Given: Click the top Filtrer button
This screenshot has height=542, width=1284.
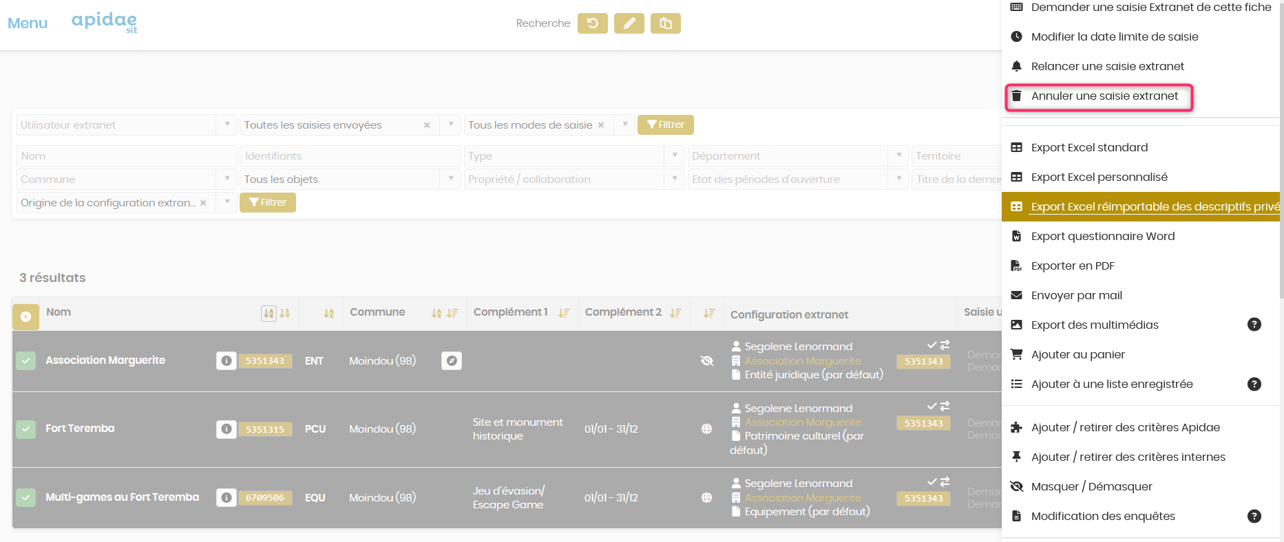Looking at the screenshot, I should tap(665, 124).
